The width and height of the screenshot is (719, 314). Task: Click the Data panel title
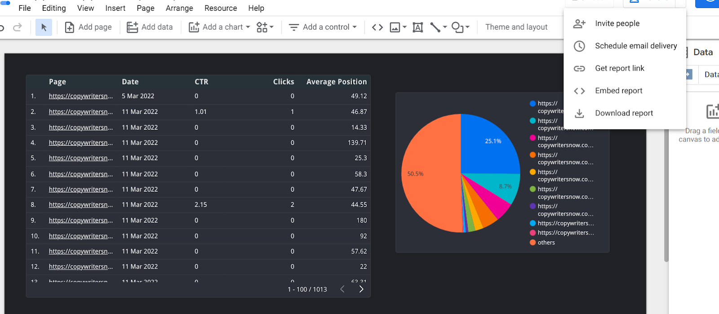point(703,52)
